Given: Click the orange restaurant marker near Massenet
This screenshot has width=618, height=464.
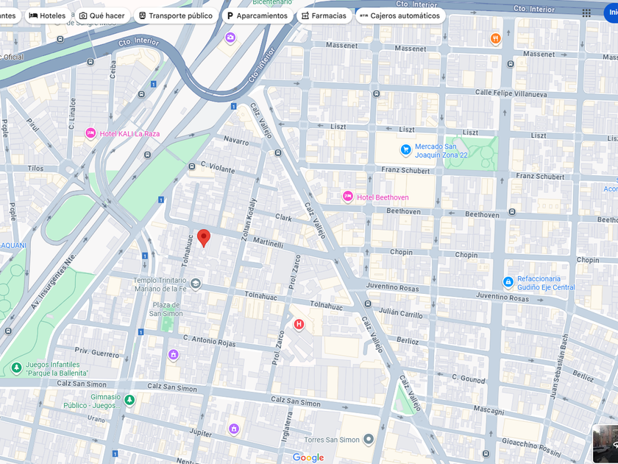Looking at the screenshot, I should pos(496,38).
